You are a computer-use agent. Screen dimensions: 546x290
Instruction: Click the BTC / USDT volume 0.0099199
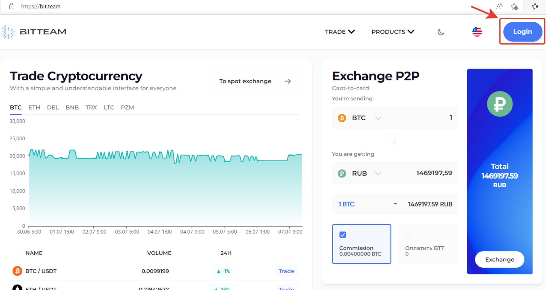[155, 271]
